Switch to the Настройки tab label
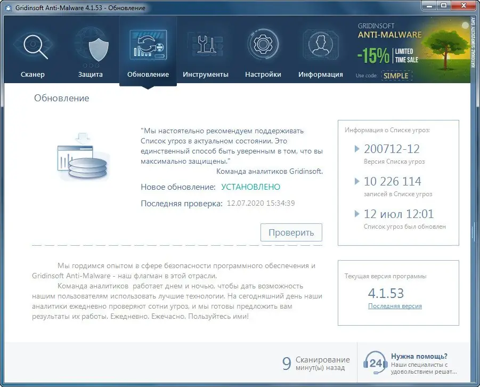The width and height of the screenshot is (480, 387). tap(263, 75)
